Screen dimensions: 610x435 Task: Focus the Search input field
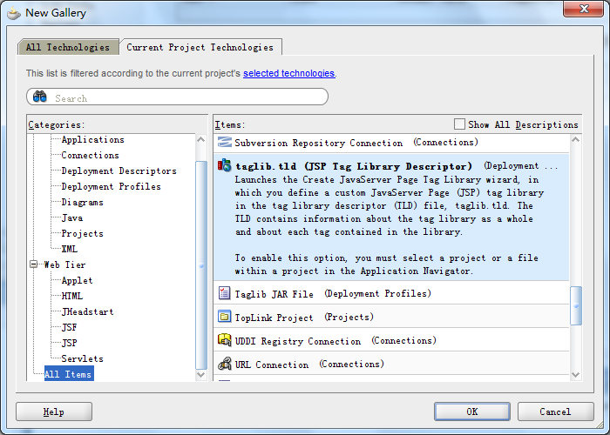click(x=178, y=97)
